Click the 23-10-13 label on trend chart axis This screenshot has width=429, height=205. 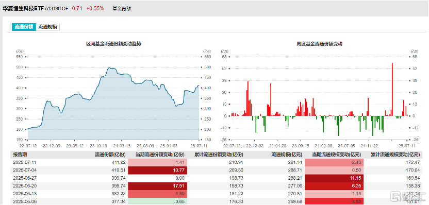98,146
